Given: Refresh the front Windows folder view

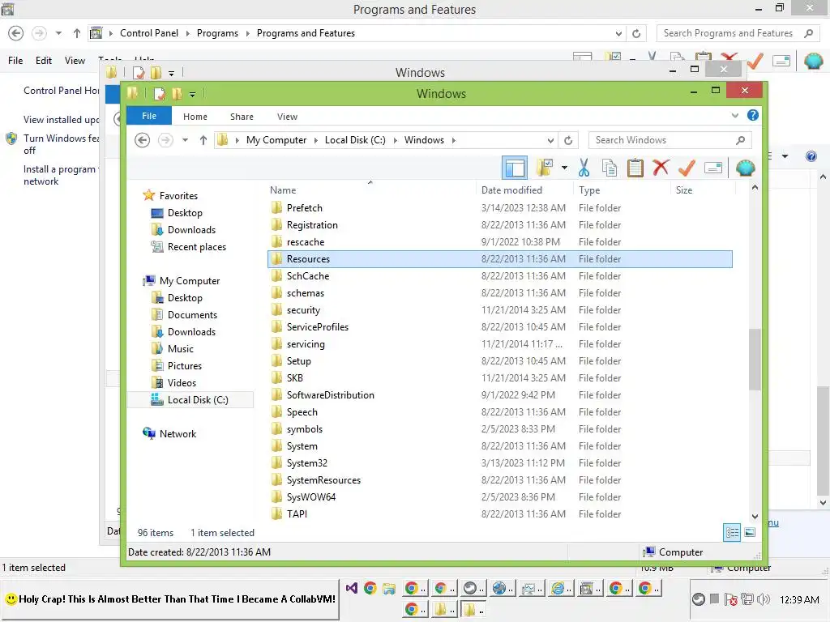Looking at the screenshot, I should pyautogui.click(x=568, y=140).
